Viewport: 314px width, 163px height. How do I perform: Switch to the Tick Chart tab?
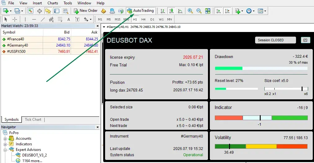pyautogui.click(x=33, y=120)
